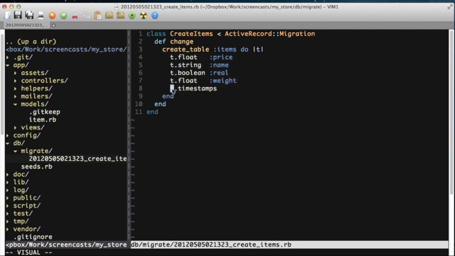Click the :price symbol on line 4
This screenshot has width=455, height=256.
click(x=221, y=57)
